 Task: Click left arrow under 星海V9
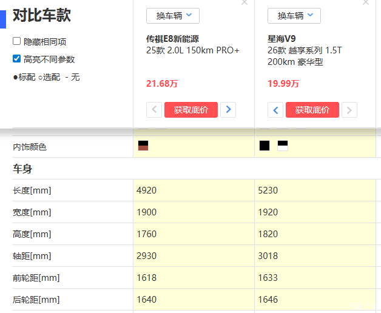coord(275,110)
